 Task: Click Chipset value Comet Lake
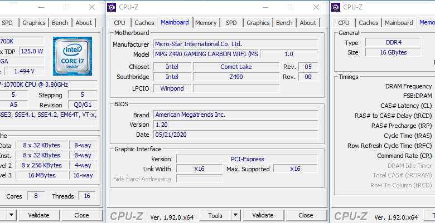coord(236,67)
